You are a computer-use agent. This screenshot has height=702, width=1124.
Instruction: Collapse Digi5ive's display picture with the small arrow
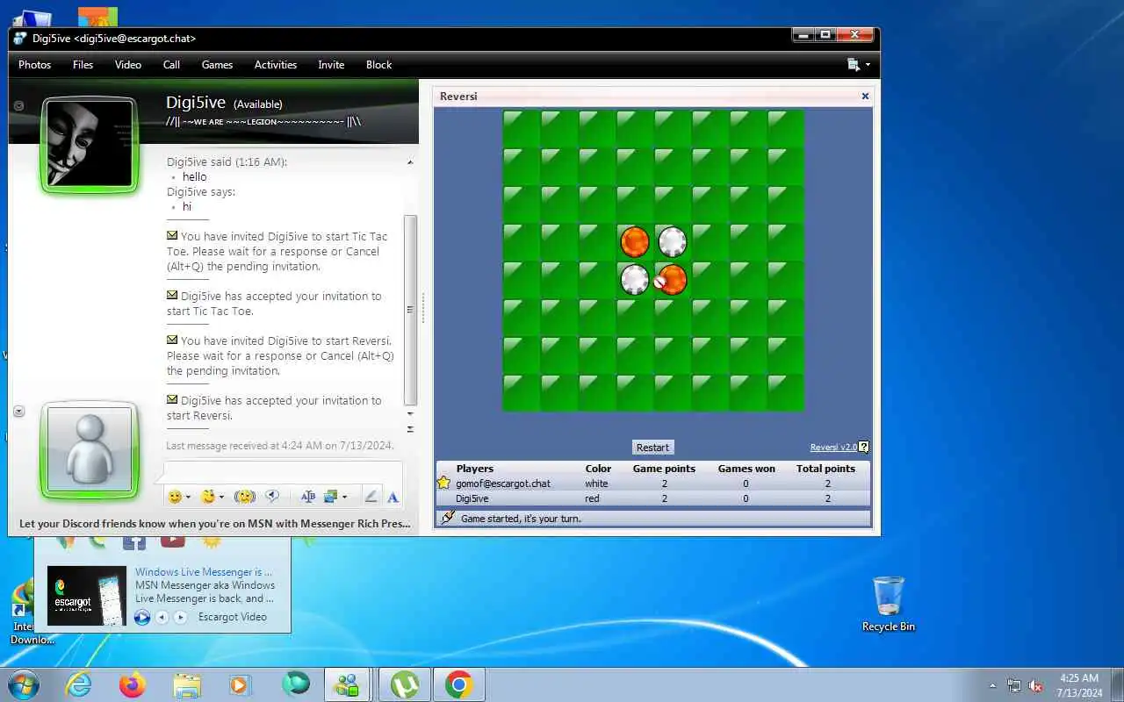point(19,105)
